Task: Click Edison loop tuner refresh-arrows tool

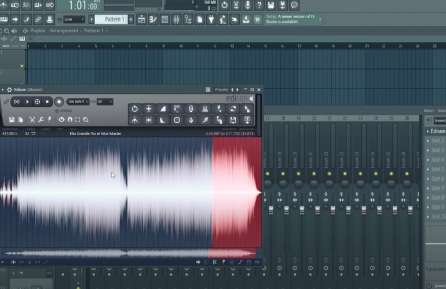Action: (x=233, y=109)
